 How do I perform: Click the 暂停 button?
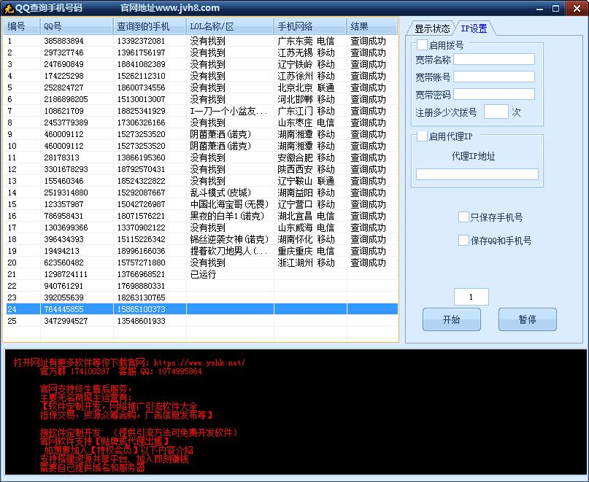(x=528, y=319)
